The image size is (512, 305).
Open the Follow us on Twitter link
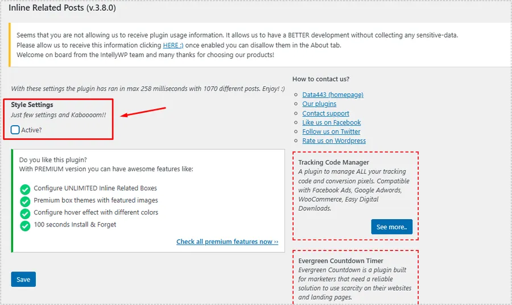coord(331,131)
